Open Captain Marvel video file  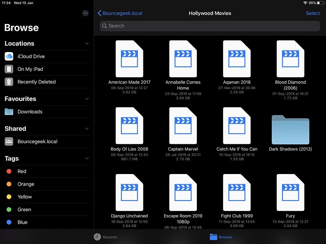(183, 126)
